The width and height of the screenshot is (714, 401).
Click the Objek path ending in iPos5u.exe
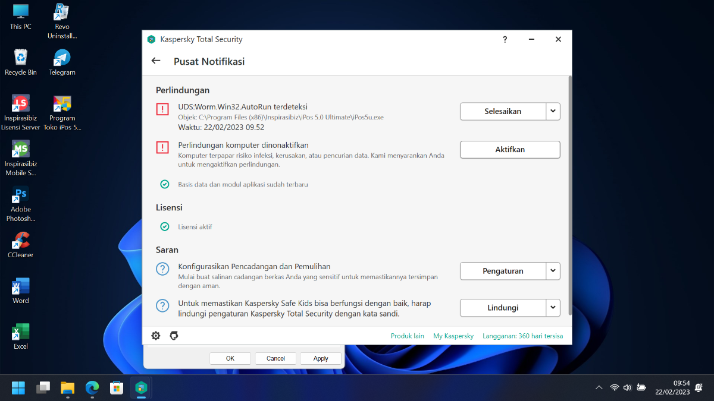(x=281, y=117)
